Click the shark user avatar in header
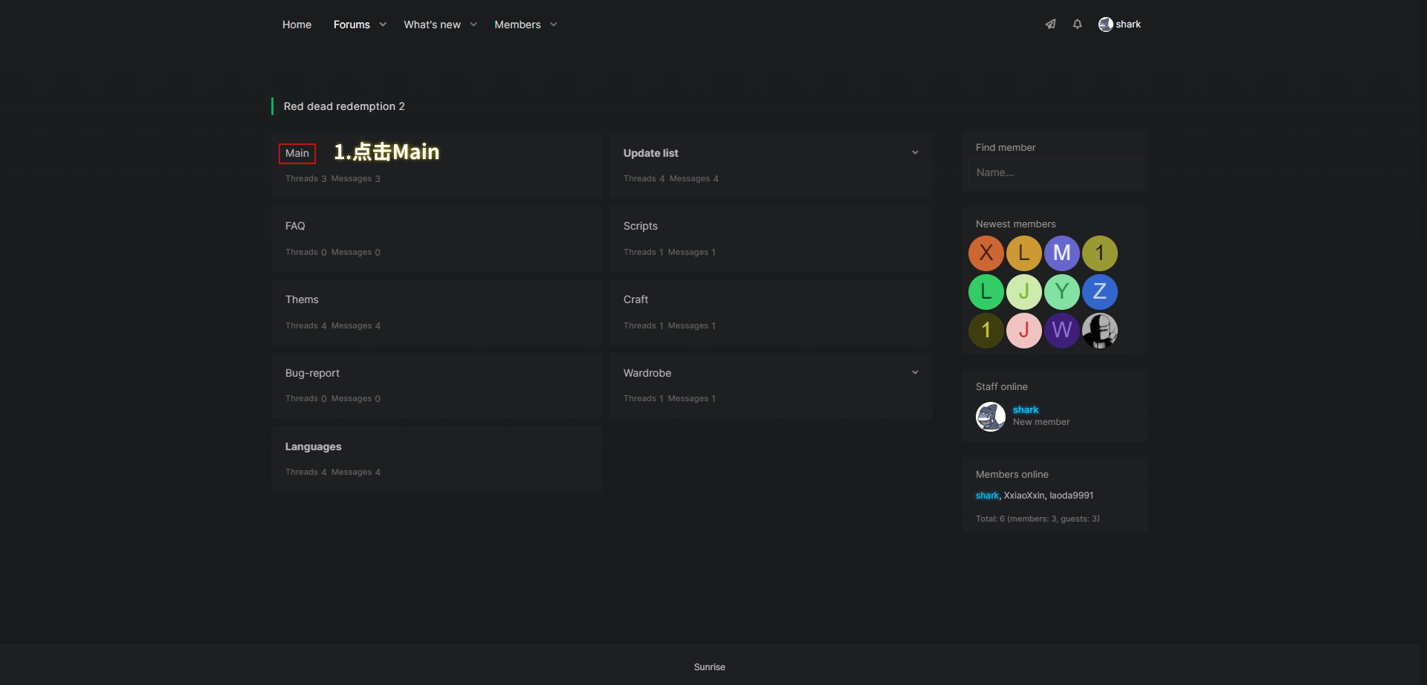The width and height of the screenshot is (1427, 685). 1105,25
